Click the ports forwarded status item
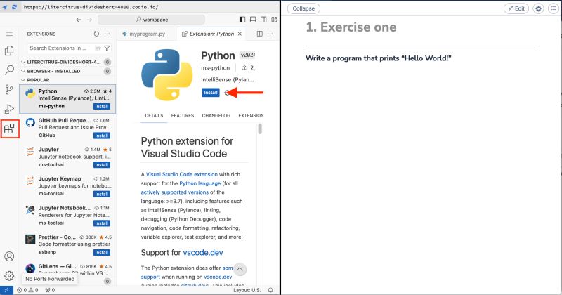The image size is (562, 295). [50, 290]
